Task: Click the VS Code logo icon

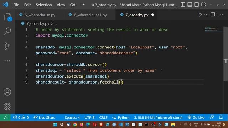Action: [6, 5]
